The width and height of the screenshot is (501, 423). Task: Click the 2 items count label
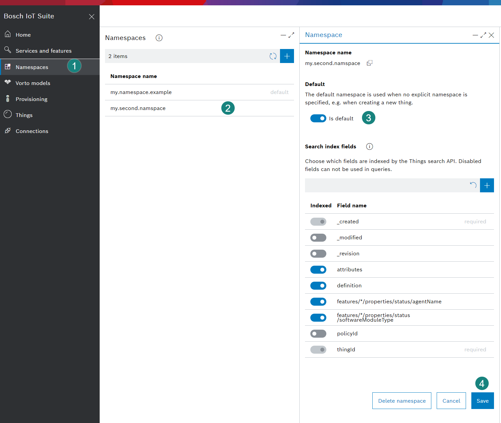pos(118,56)
